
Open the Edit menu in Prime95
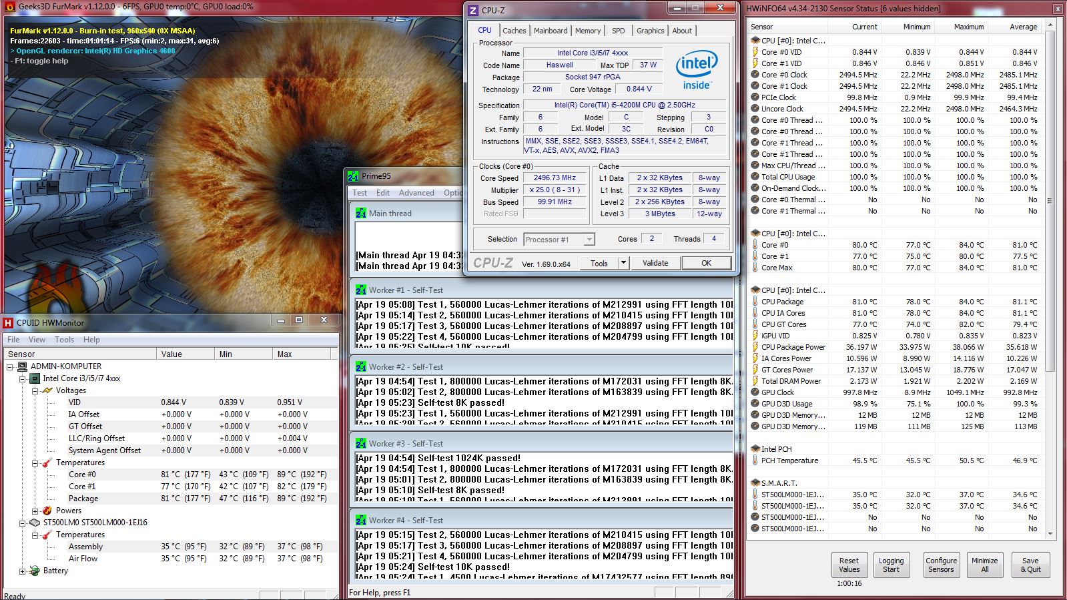coord(383,193)
